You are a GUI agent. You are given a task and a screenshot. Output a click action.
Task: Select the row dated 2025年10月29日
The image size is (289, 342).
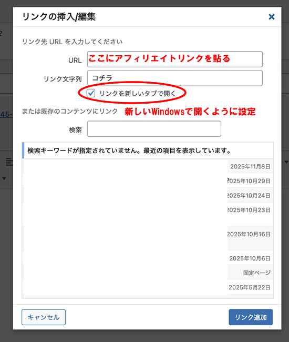(148, 181)
